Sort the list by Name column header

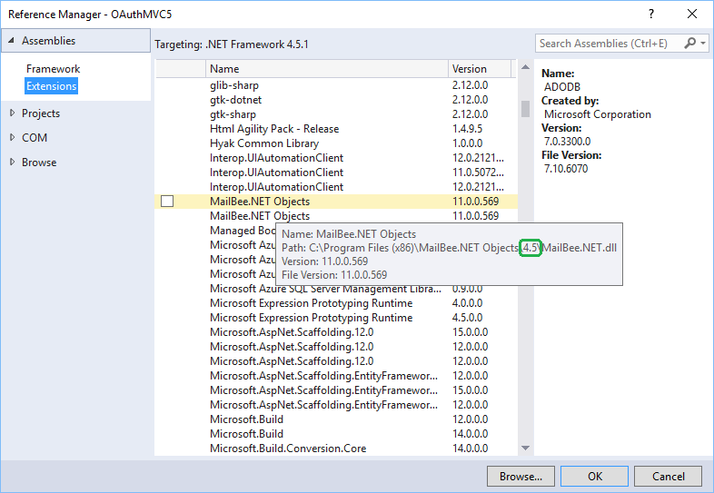click(x=326, y=69)
